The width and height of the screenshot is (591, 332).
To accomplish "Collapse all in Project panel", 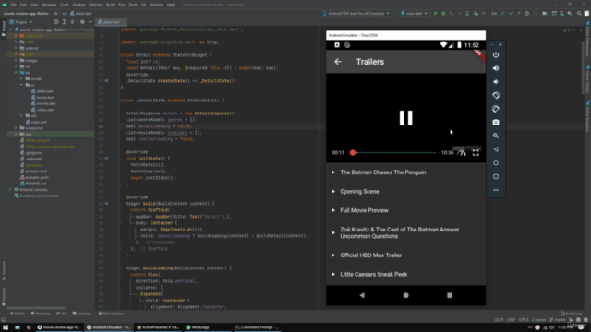I will (72, 22).
